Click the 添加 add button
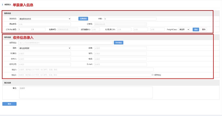222x116 pixels. 196,29
